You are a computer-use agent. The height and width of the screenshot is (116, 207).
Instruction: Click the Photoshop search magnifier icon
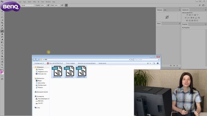pos(200,5)
